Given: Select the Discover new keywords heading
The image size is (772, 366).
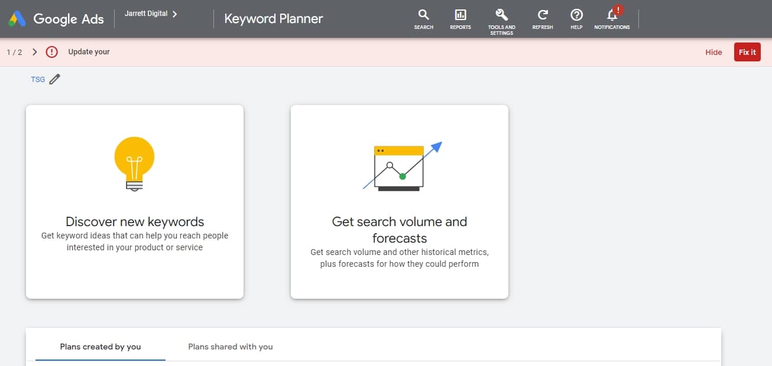Looking at the screenshot, I should (x=135, y=222).
